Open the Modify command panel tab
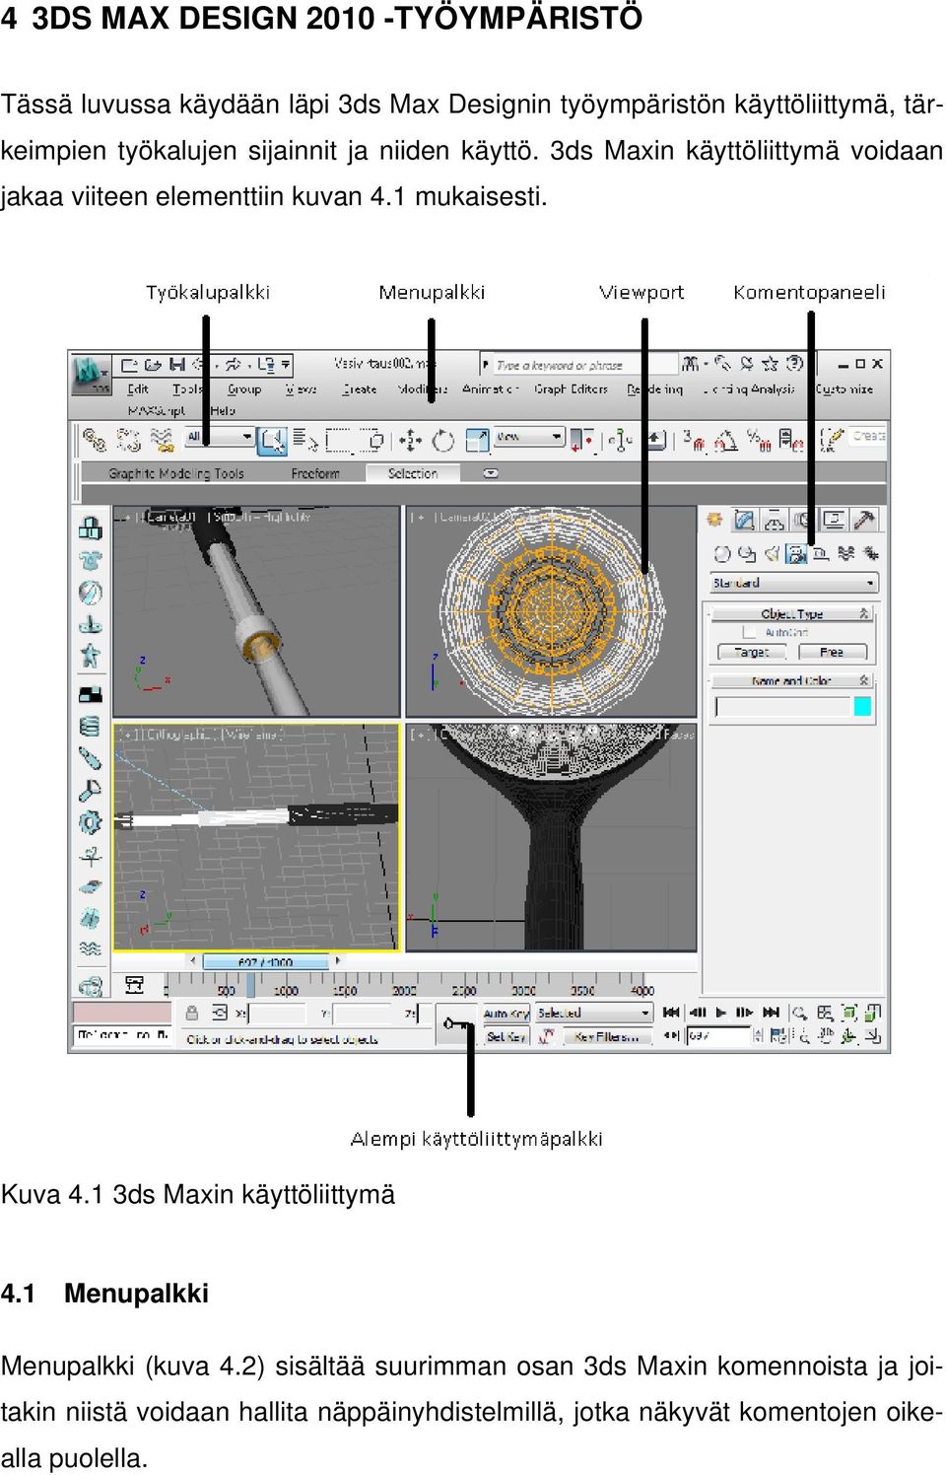The width and height of the screenshot is (946, 1475). (745, 520)
